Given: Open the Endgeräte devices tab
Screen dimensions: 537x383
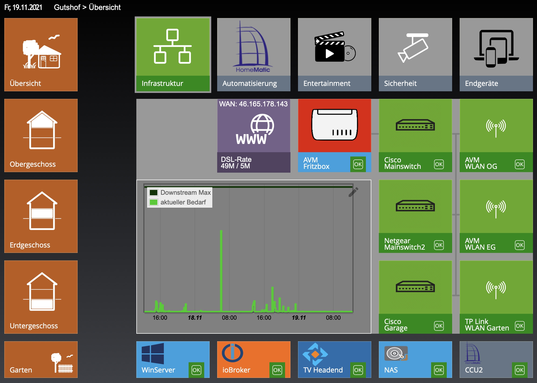Looking at the screenshot, I should [x=496, y=55].
